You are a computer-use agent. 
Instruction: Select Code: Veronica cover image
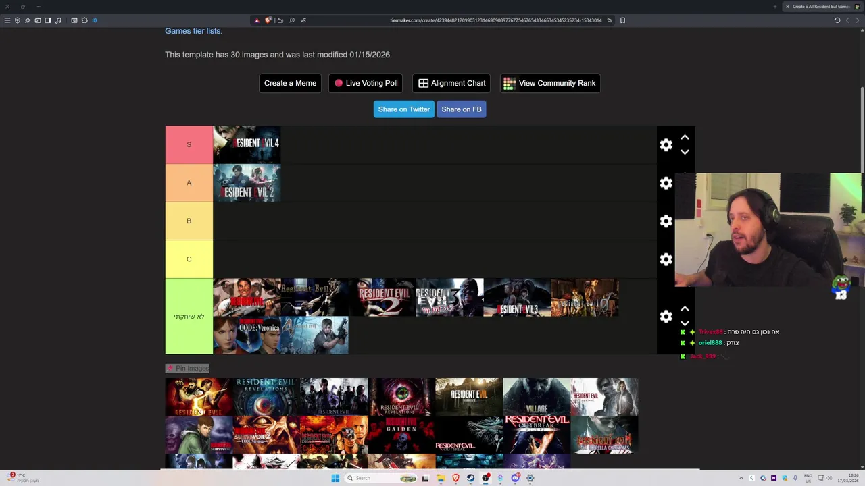247,335
